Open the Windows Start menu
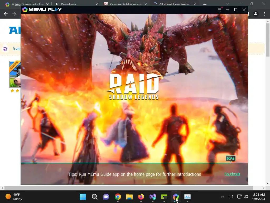This screenshot has width=270, height=203. click(x=83, y=197)
